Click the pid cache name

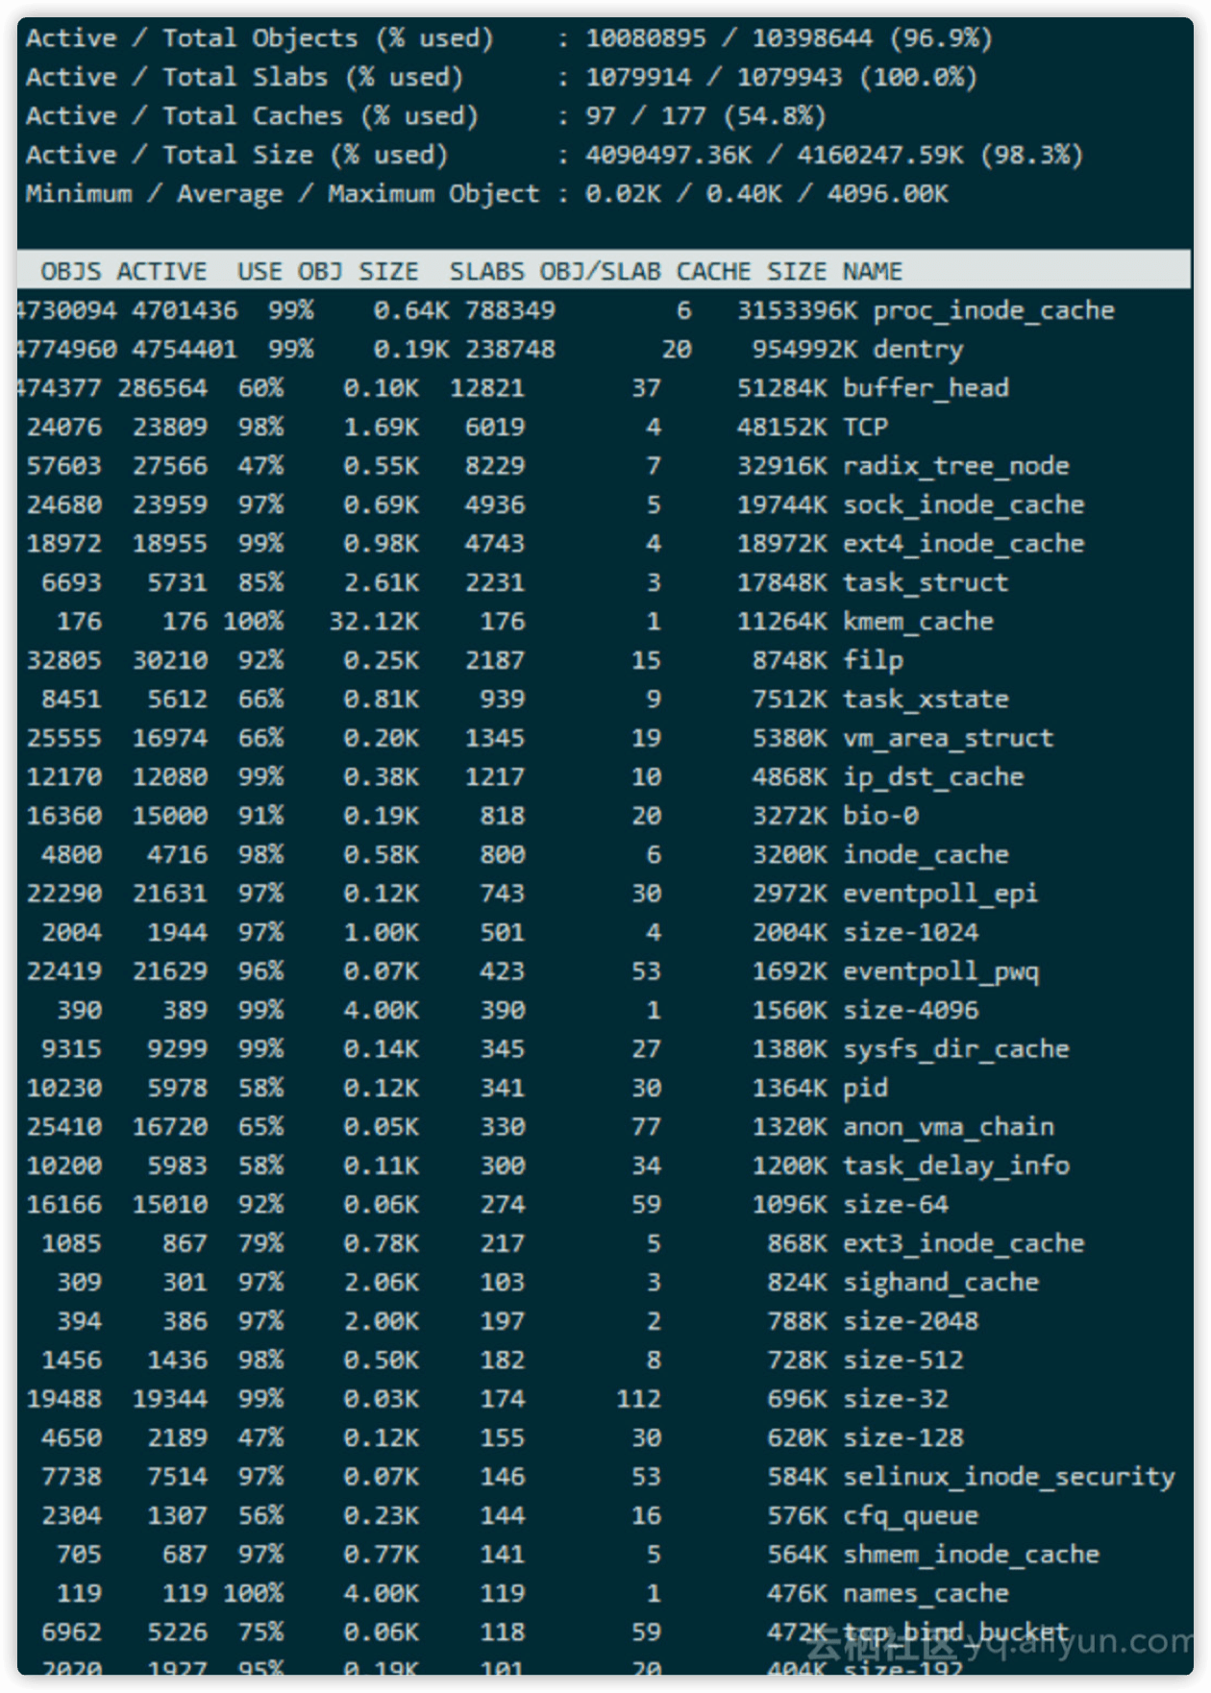coord(865,1089)
